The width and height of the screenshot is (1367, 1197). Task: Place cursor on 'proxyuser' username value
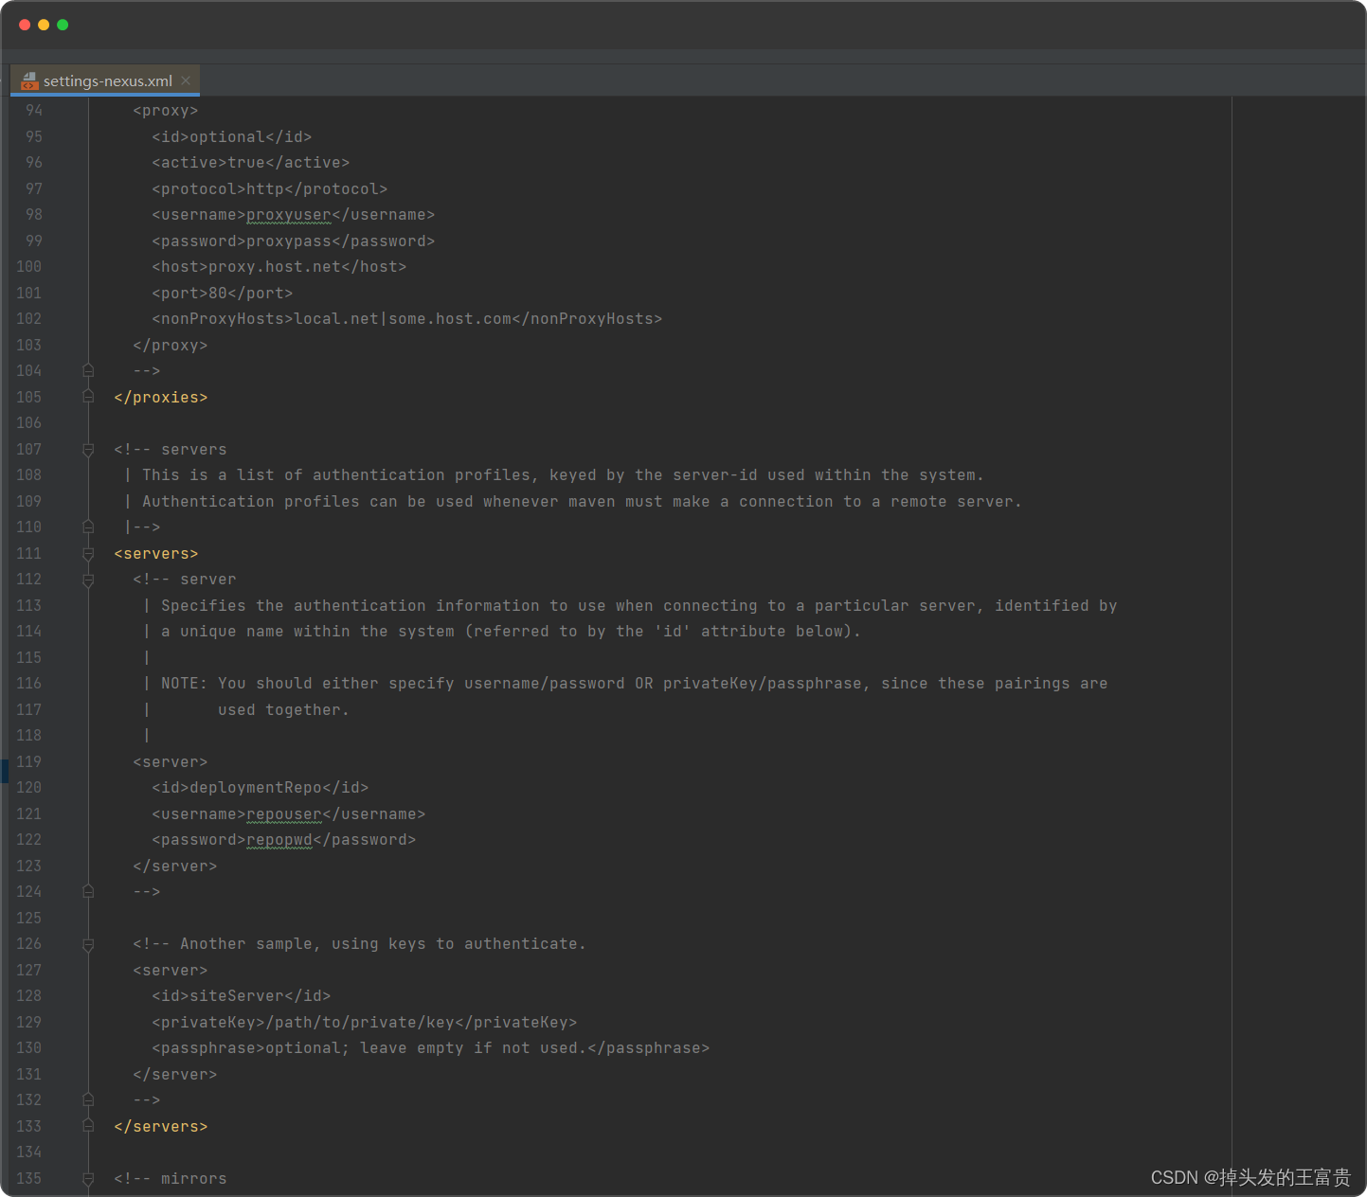[x=289, y=215]
